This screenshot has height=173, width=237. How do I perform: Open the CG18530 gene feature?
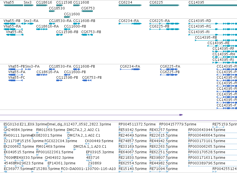[52, 11]
